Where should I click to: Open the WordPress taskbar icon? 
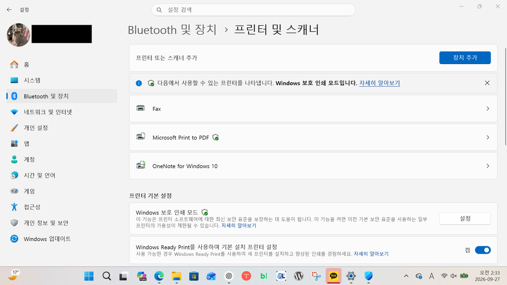click(299, 276)
